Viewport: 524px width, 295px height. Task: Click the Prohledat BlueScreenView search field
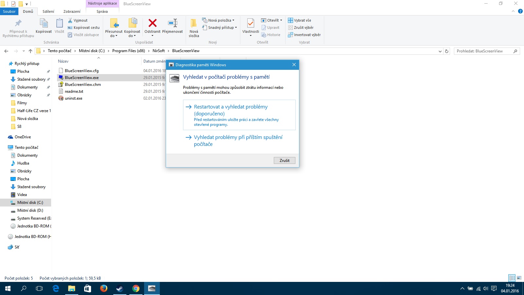point(483,51)
